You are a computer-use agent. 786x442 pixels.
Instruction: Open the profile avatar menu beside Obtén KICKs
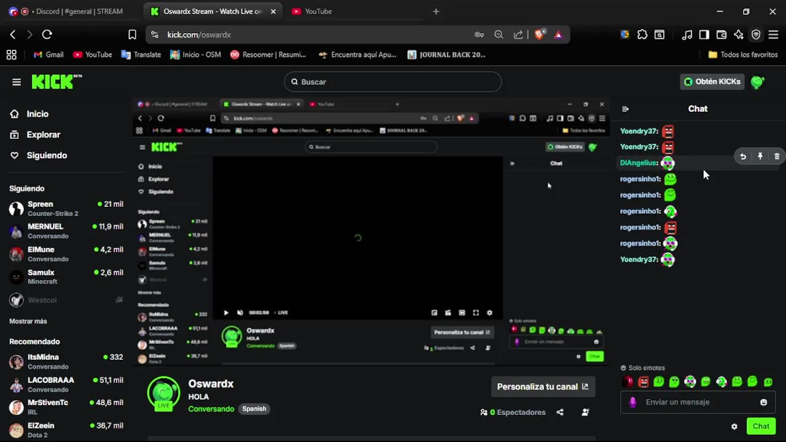757,82
